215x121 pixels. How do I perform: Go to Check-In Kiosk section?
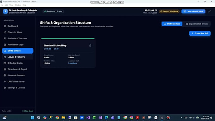click(18, 32)
